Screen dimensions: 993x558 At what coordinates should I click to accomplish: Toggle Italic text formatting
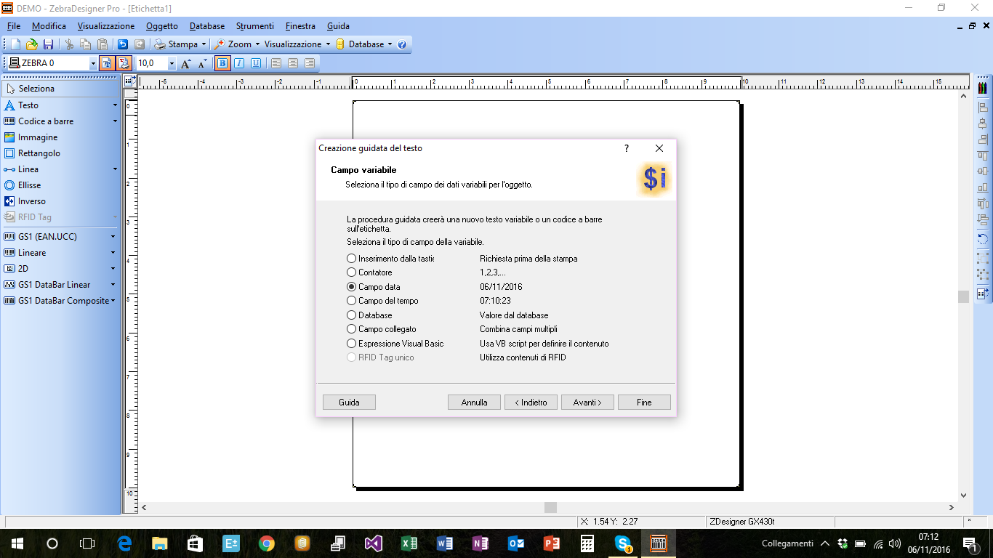238,63
